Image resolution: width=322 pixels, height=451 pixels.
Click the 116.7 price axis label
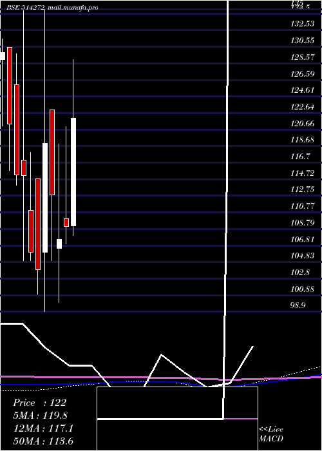click(x=301, y=157)
